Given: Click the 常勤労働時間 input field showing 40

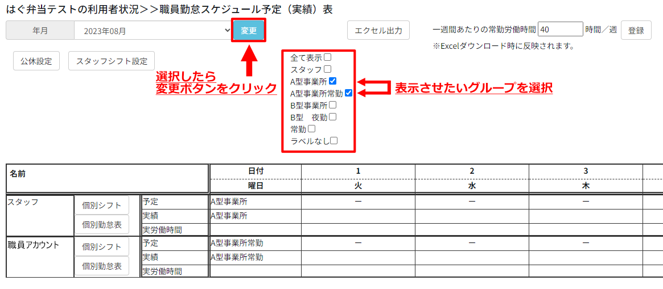Looking at the screenshot, I should [560, 30].
